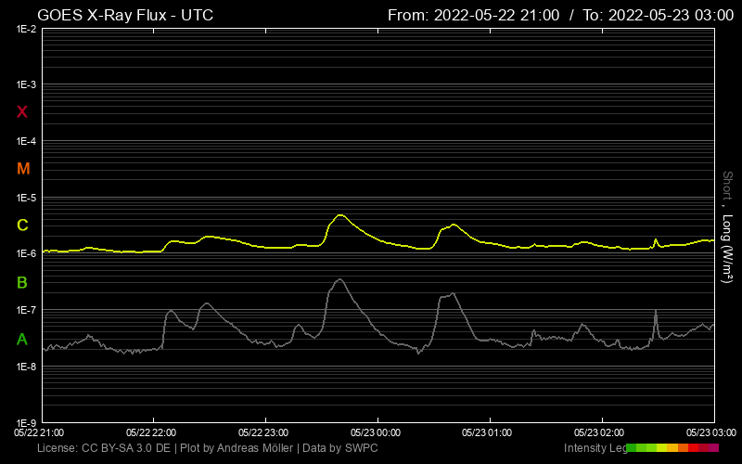This screenshot has height=464, width=742.
Task: Click the 05/22 23:00 time axis label
Action: (263, 432)
